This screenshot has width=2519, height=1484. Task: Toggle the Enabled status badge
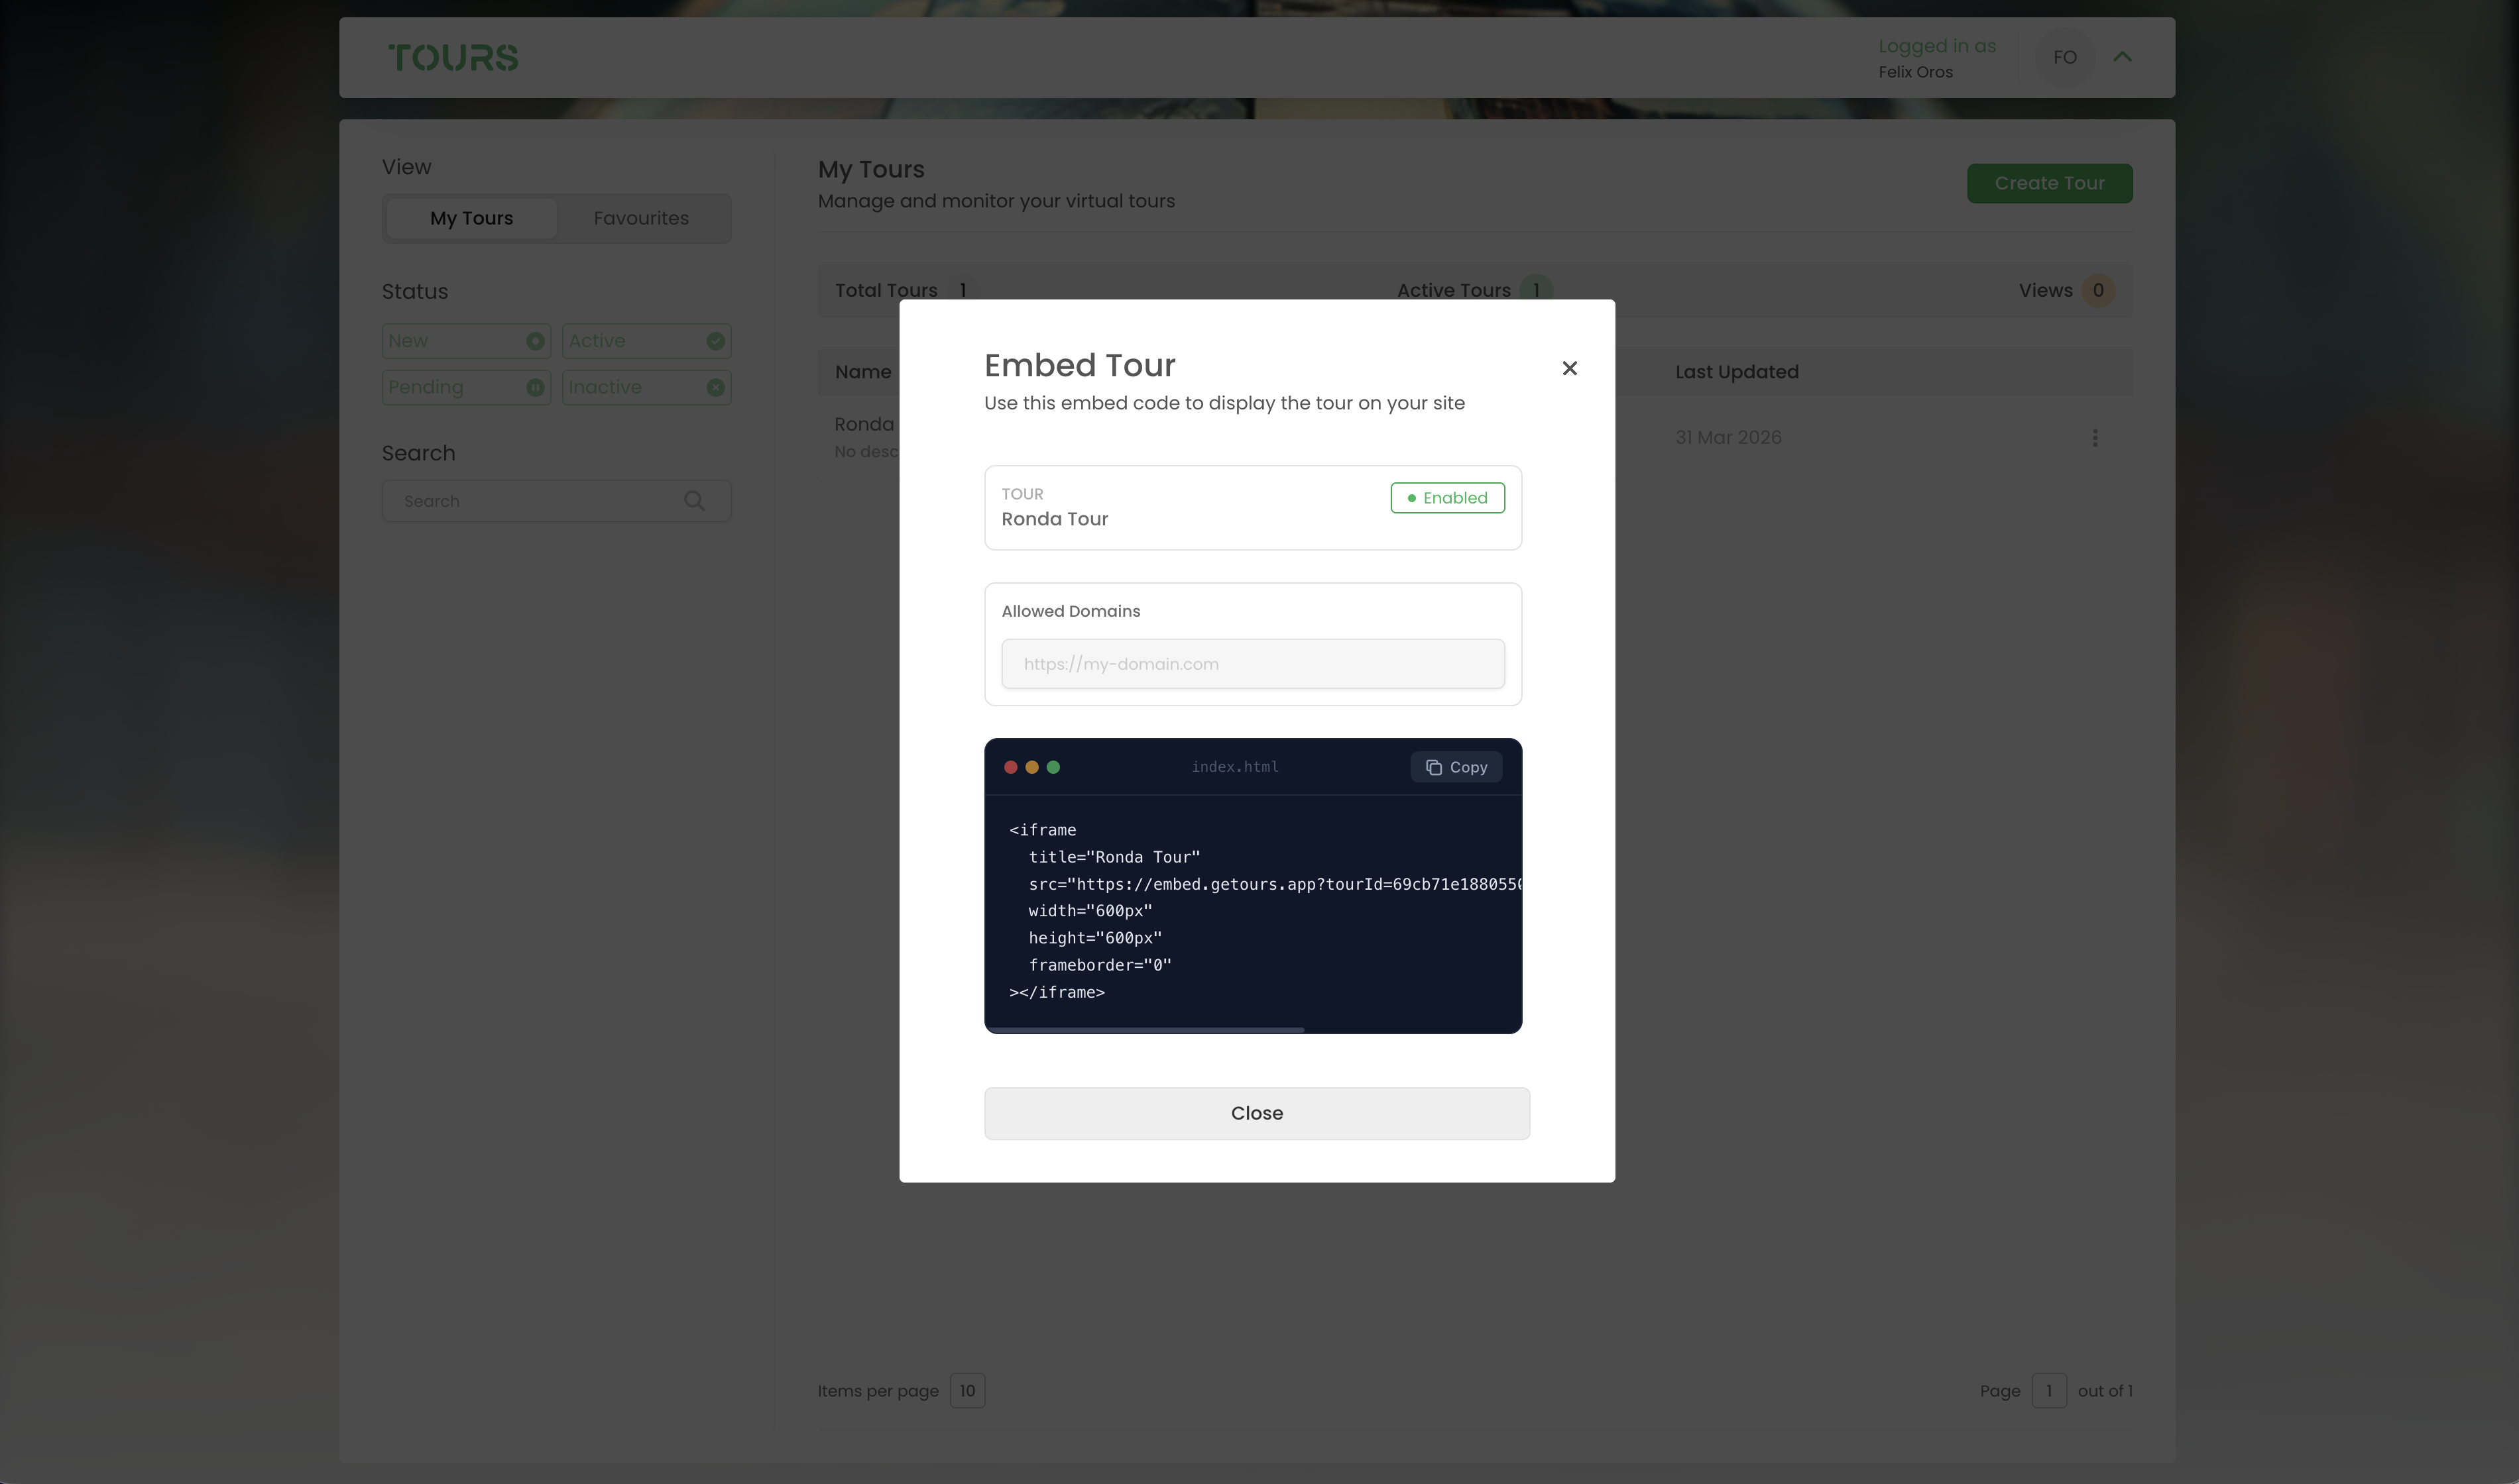point(1446,498)
